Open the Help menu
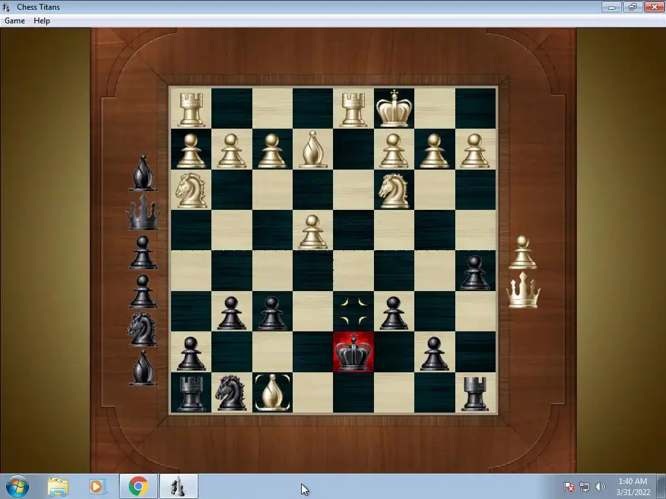 pos(42,21)
